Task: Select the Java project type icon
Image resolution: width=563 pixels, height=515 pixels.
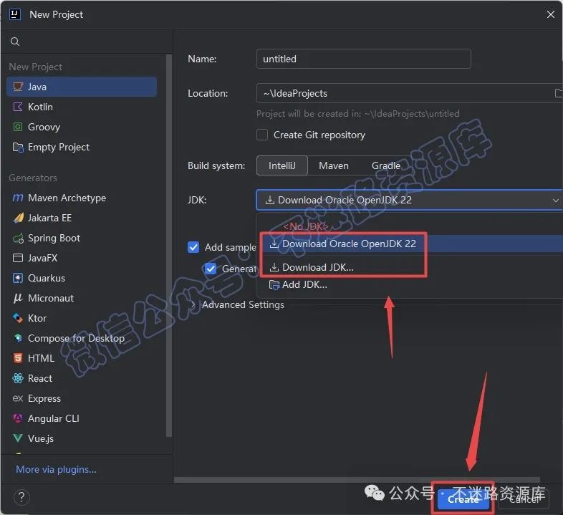Action: (x=18, y=87)
